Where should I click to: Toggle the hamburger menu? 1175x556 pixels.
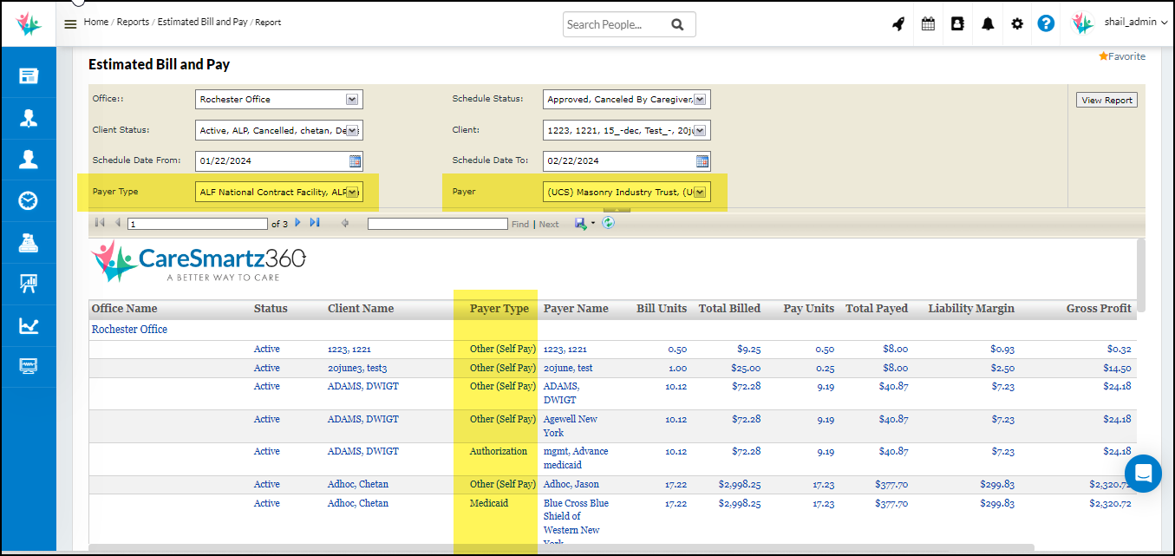(70, 24)
